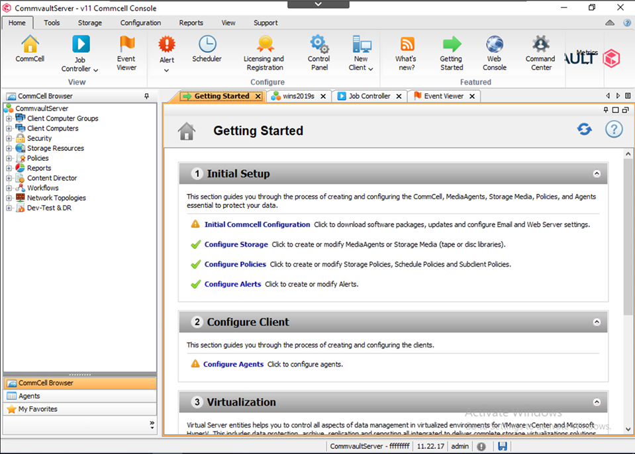Screen dimensions: 635x454
Task: Expand the Client Computers tree node
Action: (x=9, y=128)
